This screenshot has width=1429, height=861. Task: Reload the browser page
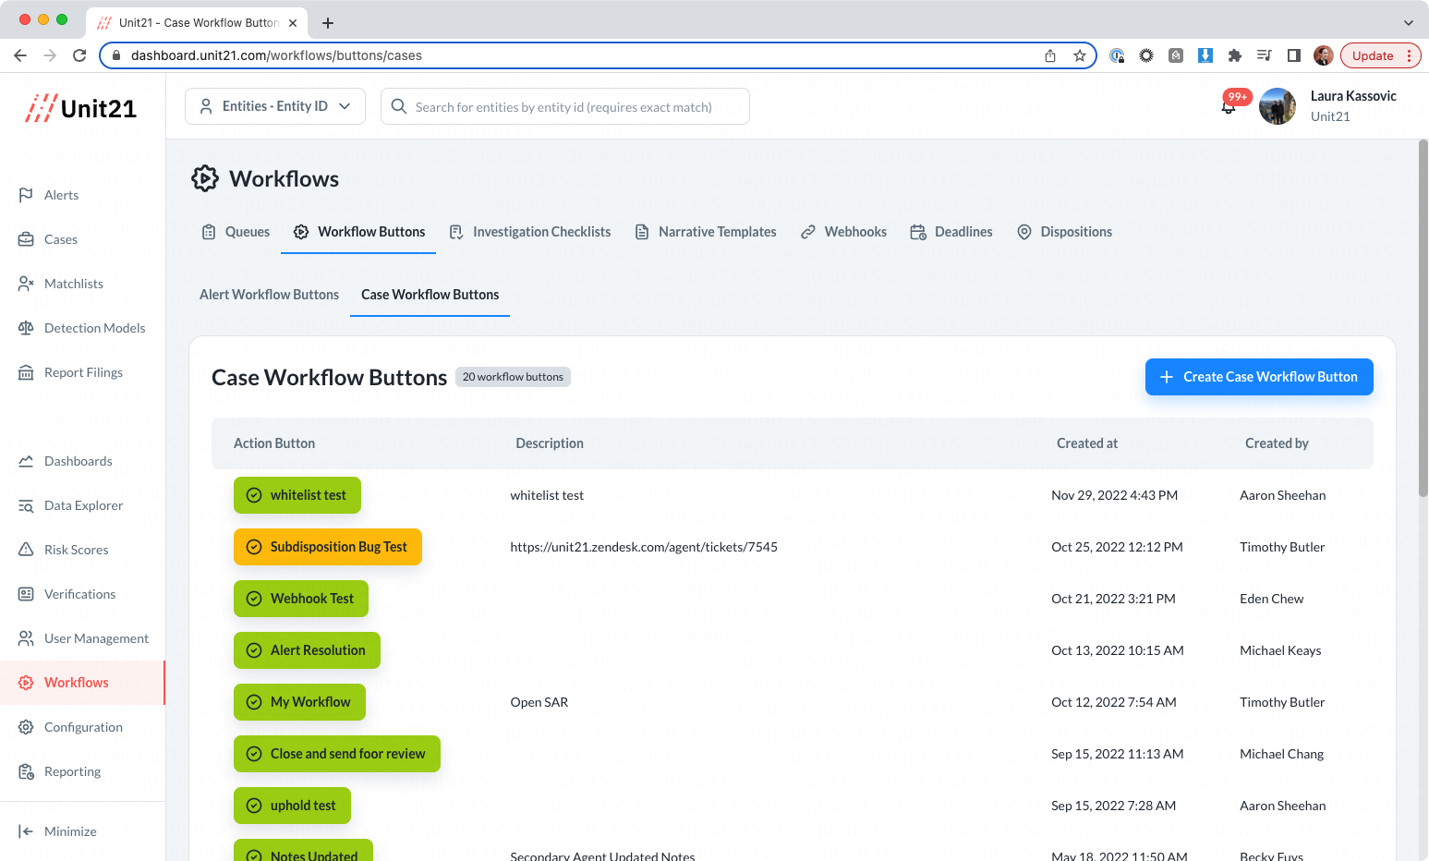coord(79,55)
